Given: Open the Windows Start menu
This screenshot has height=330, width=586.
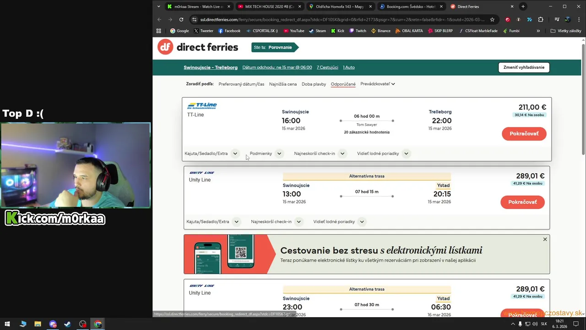Looking at the screenshot, I should (7, 324).
